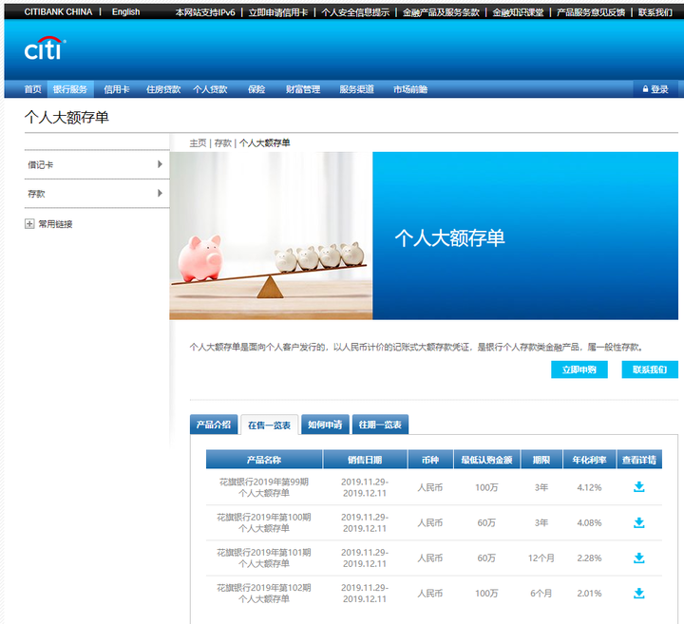Expand the 存款 sidebar arrow

point(160,193)
